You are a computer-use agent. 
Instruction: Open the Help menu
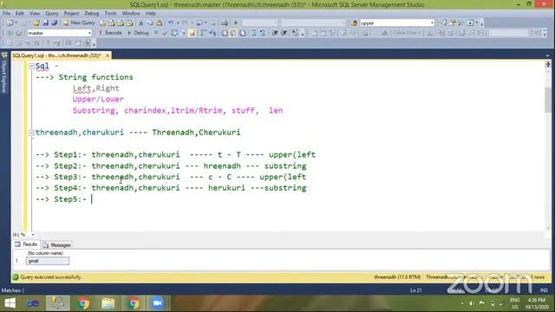pos(150,14)
